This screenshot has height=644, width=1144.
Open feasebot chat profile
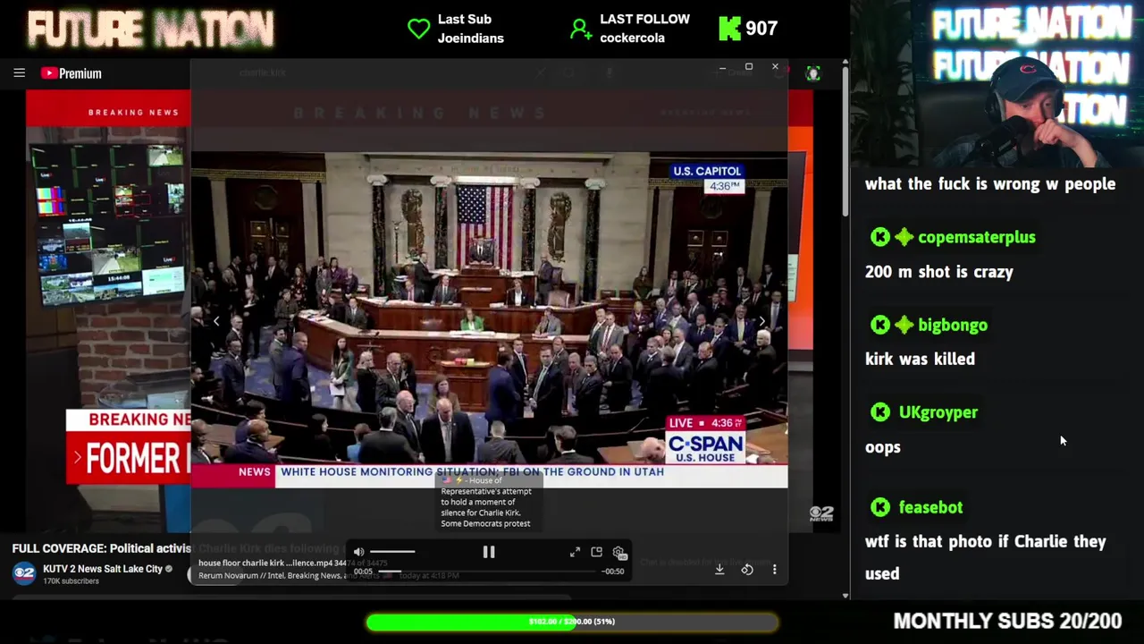coord(930,507)
